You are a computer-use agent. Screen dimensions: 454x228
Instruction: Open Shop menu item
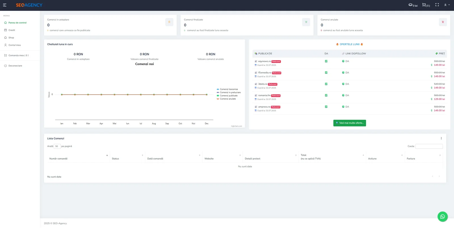(11, 38)
